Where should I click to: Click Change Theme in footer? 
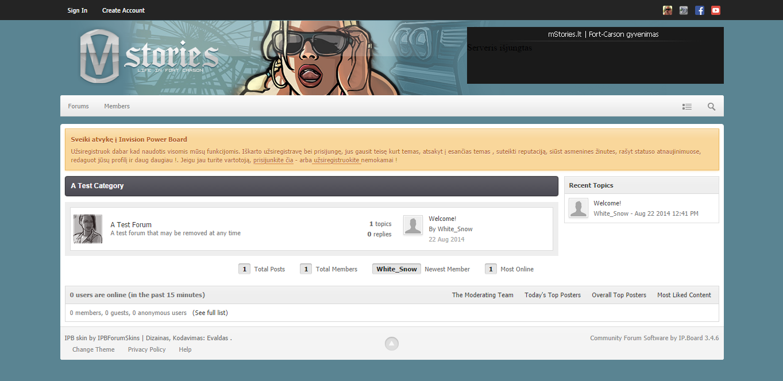click(x=94, y=349)
